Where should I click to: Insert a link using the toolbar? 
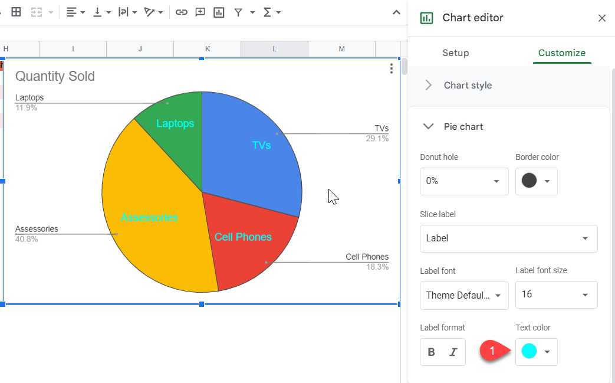point(181,12)
